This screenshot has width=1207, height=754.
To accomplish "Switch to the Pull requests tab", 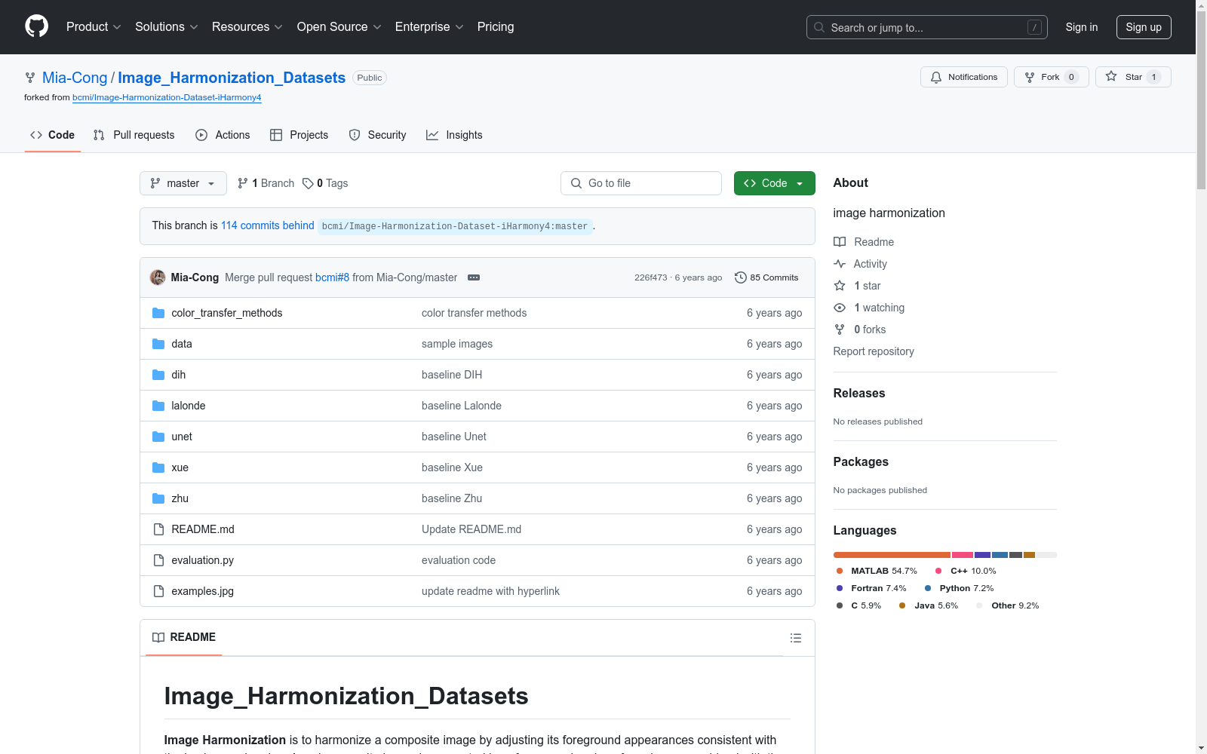I will (134, 135).
